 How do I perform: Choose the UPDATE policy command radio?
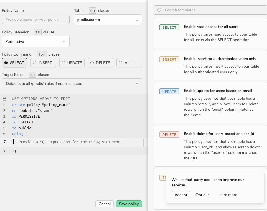pyautogui.click(x=72, y=63)
